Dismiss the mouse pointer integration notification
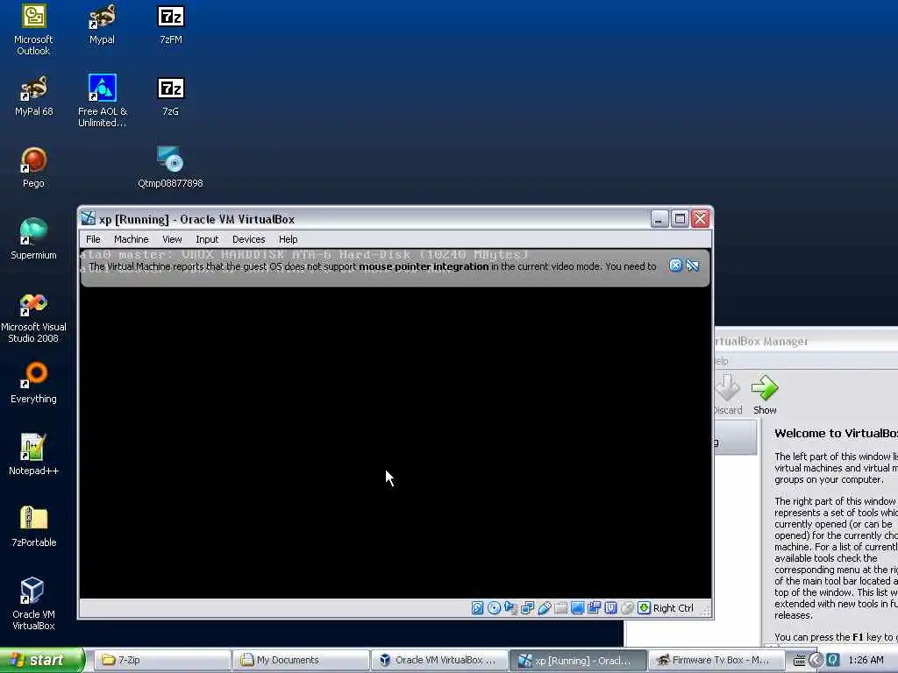 676,266
